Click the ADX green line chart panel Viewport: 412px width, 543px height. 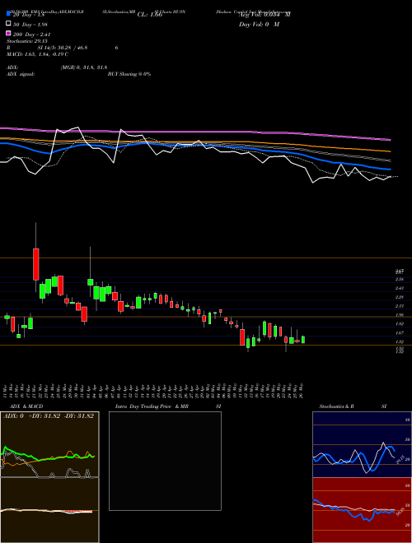click(49, 444)
